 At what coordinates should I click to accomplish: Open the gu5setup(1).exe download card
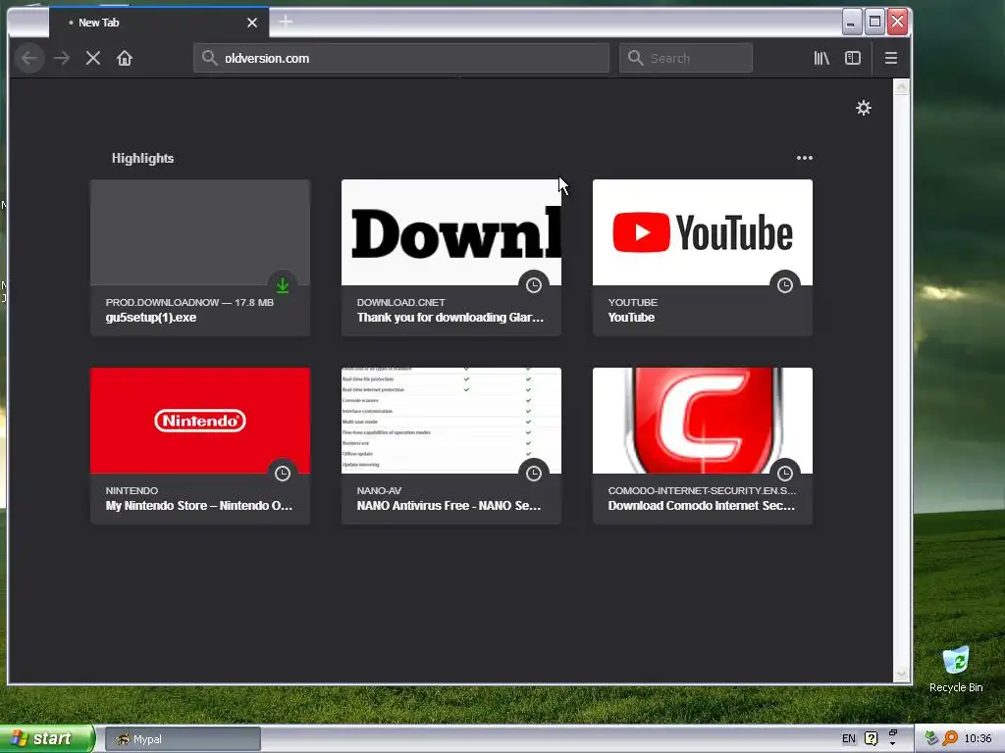[200, 258]
